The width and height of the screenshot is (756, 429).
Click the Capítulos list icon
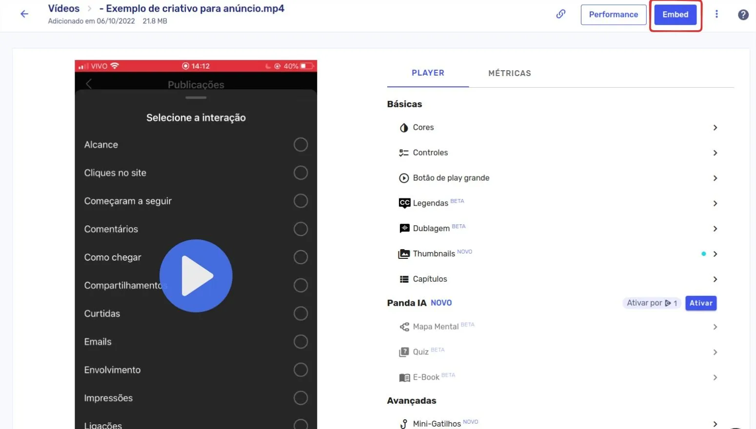[x=404, y=279]
